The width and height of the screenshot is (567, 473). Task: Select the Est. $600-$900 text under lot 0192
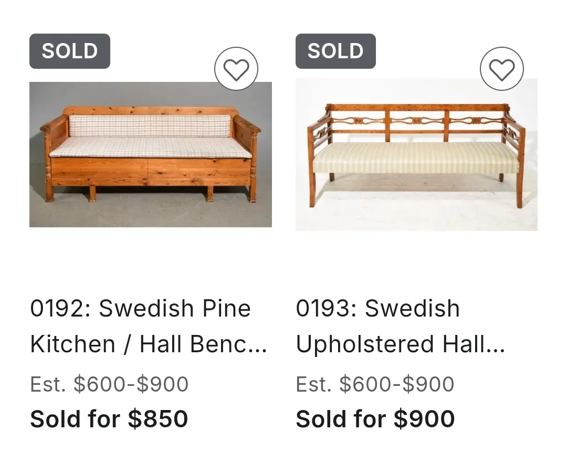tap(109, 384)
